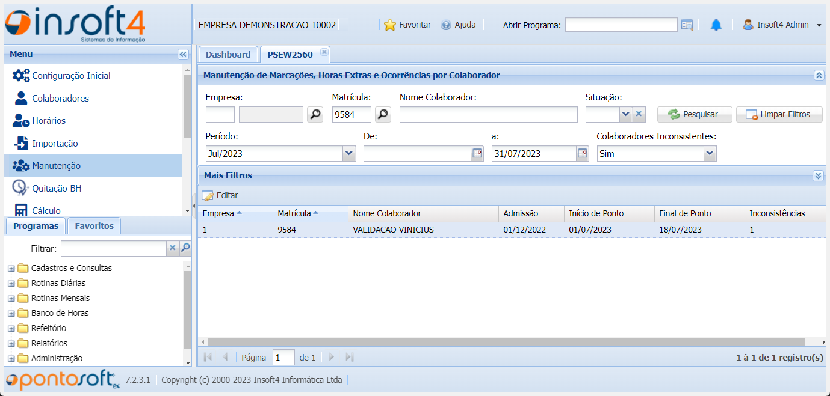The width and height of the screenshot is (830, 396).
Task: Open the Matrícula lookup magnifier
Action: coord(383,114)
